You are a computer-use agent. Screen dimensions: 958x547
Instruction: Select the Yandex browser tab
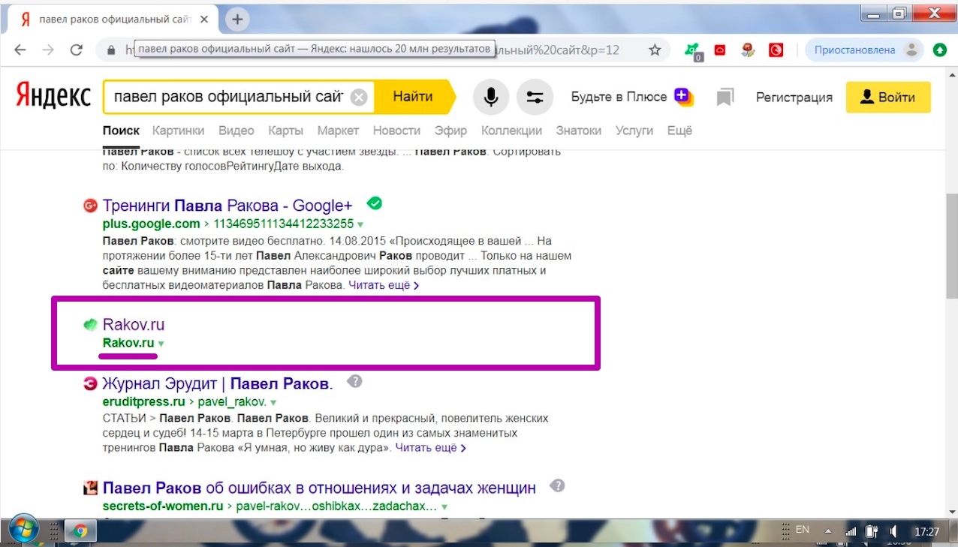click(113, 20)
